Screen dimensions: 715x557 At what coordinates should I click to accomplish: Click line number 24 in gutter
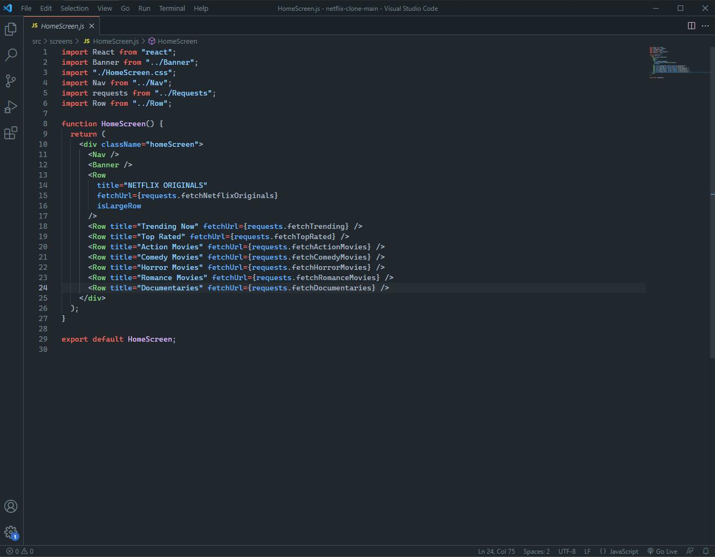coord(43,288)
